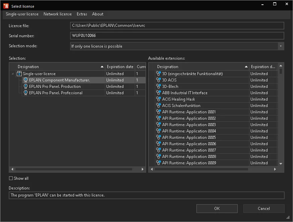Click Unlimited cell of EPLAN Pro Panel. Production
293x222 pixels.
(120, 87)
